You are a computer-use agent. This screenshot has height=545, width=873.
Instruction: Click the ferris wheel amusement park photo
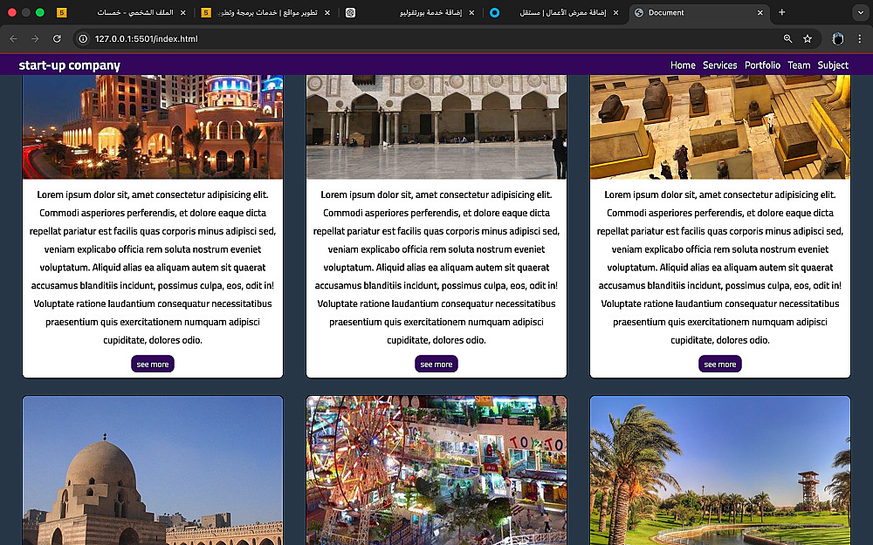pyautogui.click(x=436, y=471)
